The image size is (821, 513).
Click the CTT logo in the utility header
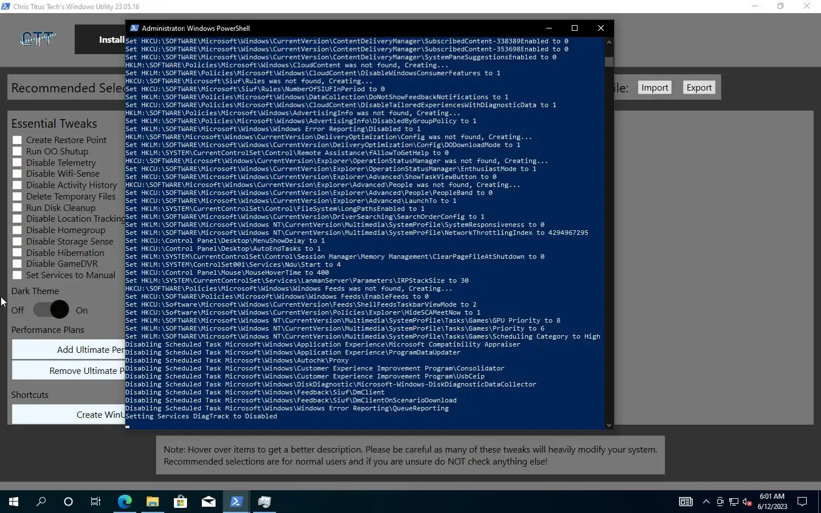(x=38, y=39)
